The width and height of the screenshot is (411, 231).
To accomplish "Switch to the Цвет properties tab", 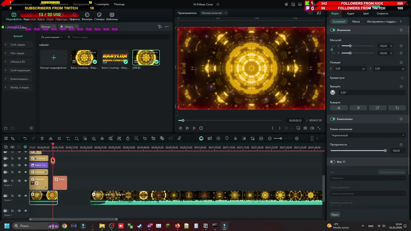I will (x=366, y=13).
